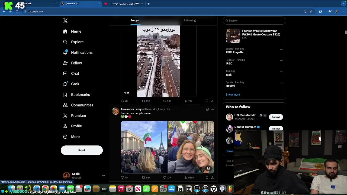This screenshot has height=195, width=347.
Task: Open options for #NFLPlayoffs trend
Action: [281, 49]
